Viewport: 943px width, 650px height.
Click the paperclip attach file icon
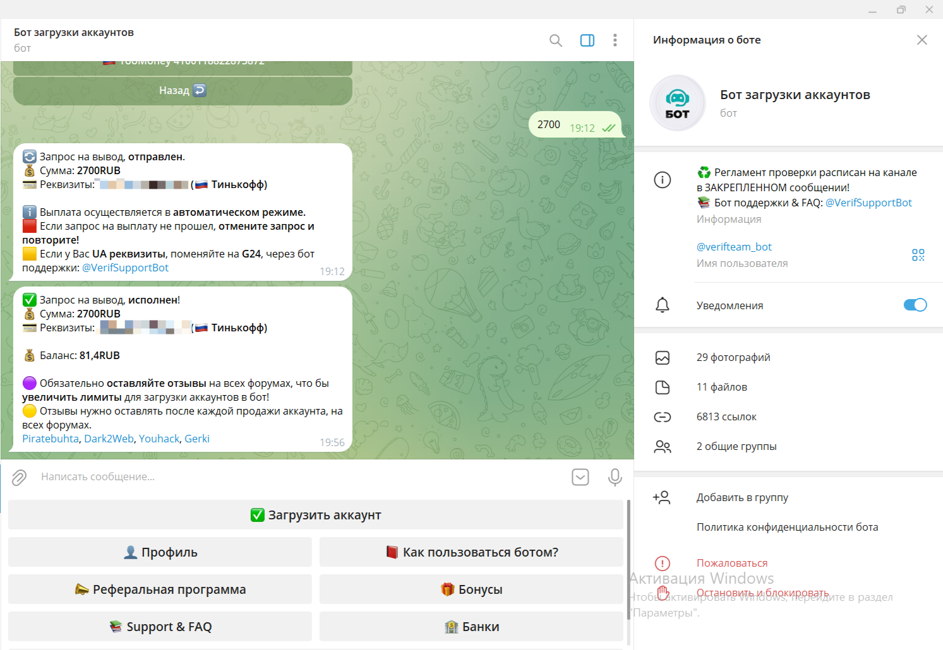19,477
